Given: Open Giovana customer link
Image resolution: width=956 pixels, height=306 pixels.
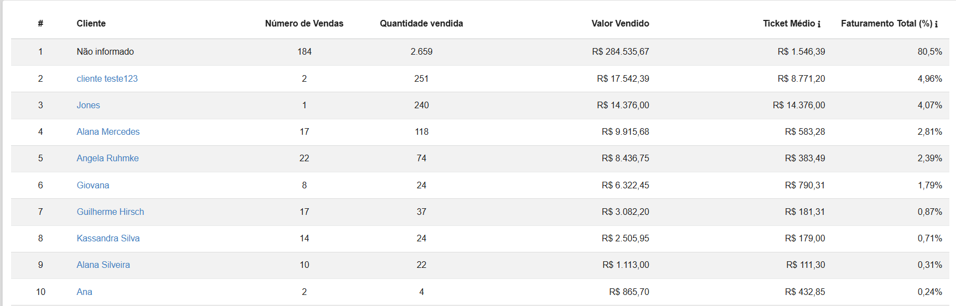Looking at the screenshot, I should [x=92, y=185].
